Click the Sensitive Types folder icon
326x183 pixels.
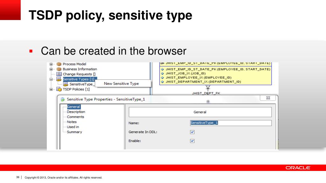(59, 79)
